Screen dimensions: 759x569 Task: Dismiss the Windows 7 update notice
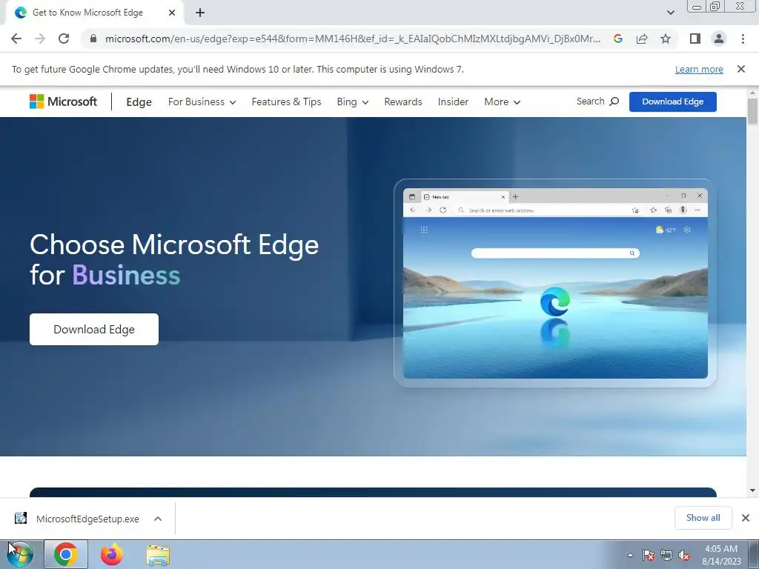(x=741, y=69)
